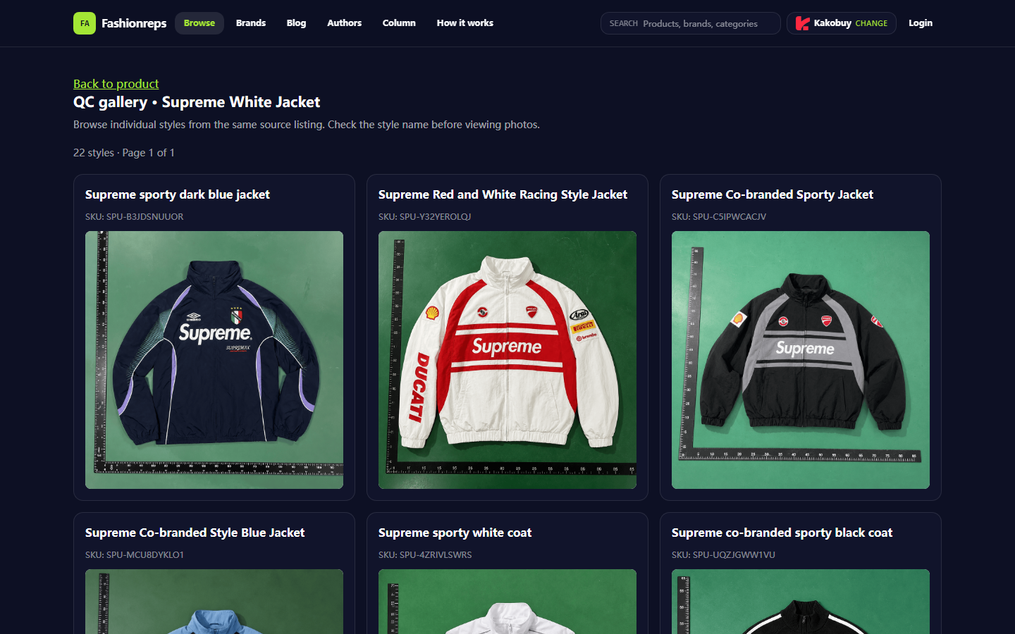This screenshot has height=634, width=1015.
Task: Click the Login link
Action: click(x=921, y=23)
